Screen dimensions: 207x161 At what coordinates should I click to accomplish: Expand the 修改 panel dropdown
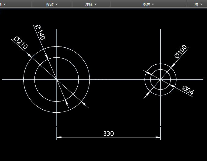52,4
